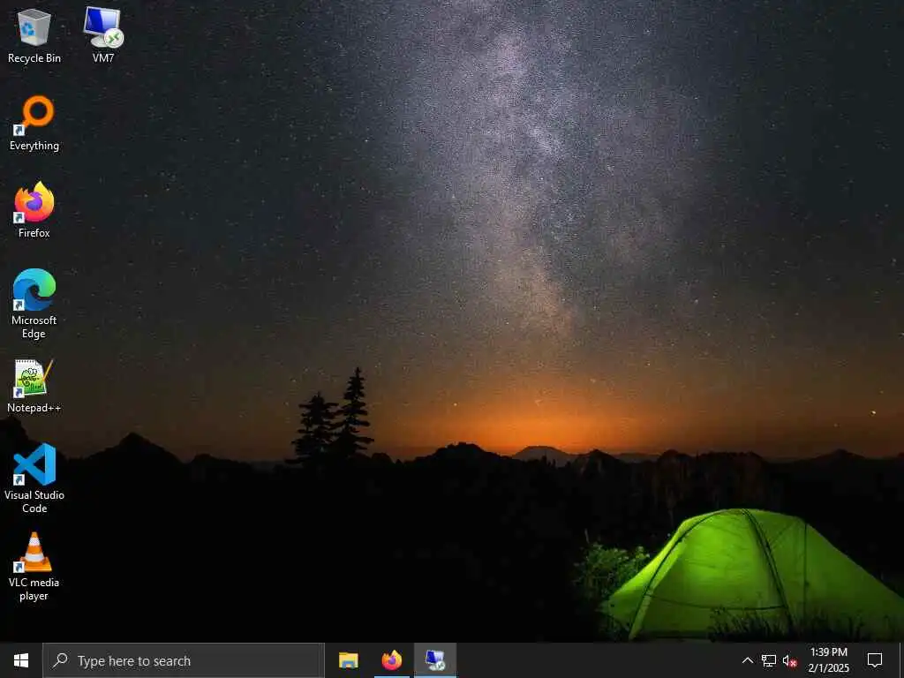Open the muted volume tray icon

tap(790, 660)
